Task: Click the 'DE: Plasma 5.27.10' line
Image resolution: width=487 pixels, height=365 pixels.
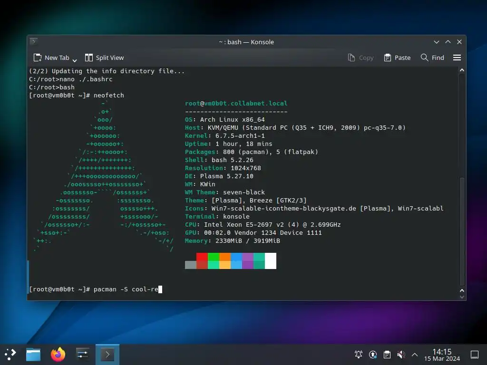Action: coord(219,176)
